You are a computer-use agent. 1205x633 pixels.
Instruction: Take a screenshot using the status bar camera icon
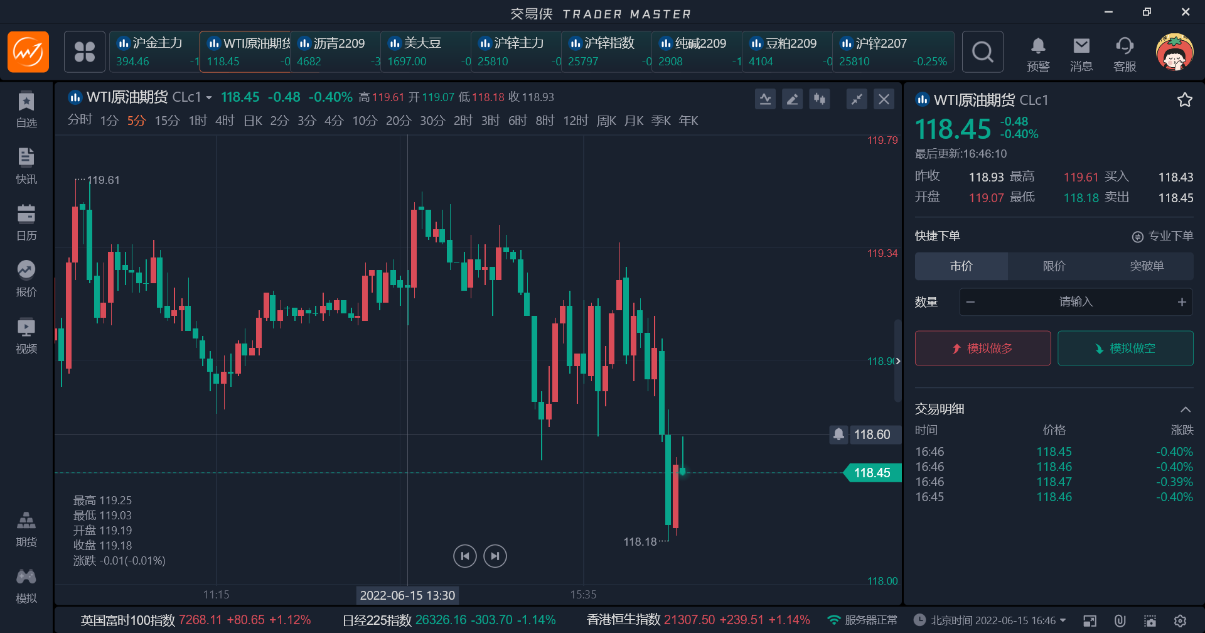click(x=1150, y=620)
